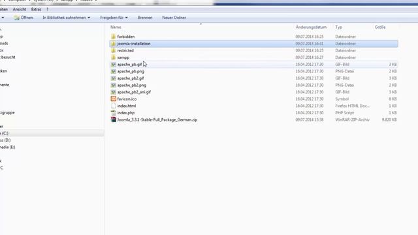Select the forbidden folder name
Screen dimensions: 418x235
[126, 37]
